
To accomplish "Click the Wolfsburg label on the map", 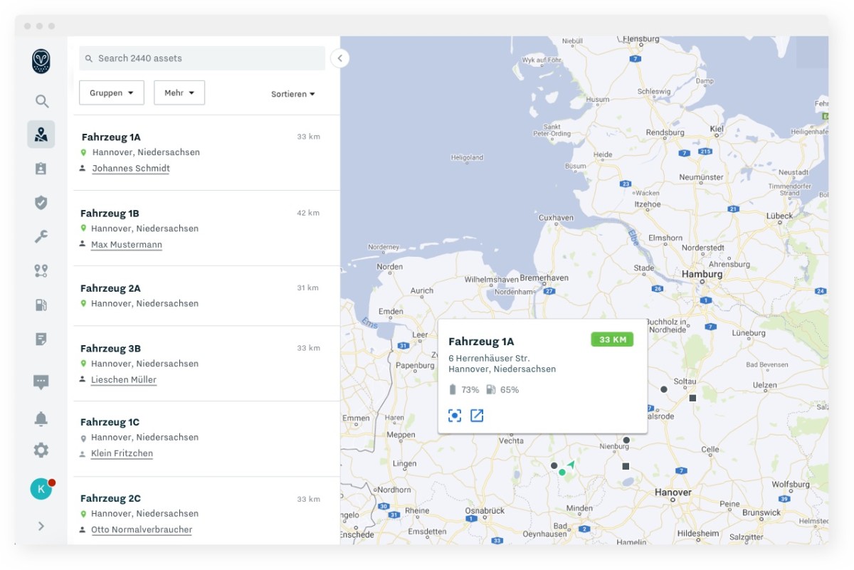I will coord(791,485).
